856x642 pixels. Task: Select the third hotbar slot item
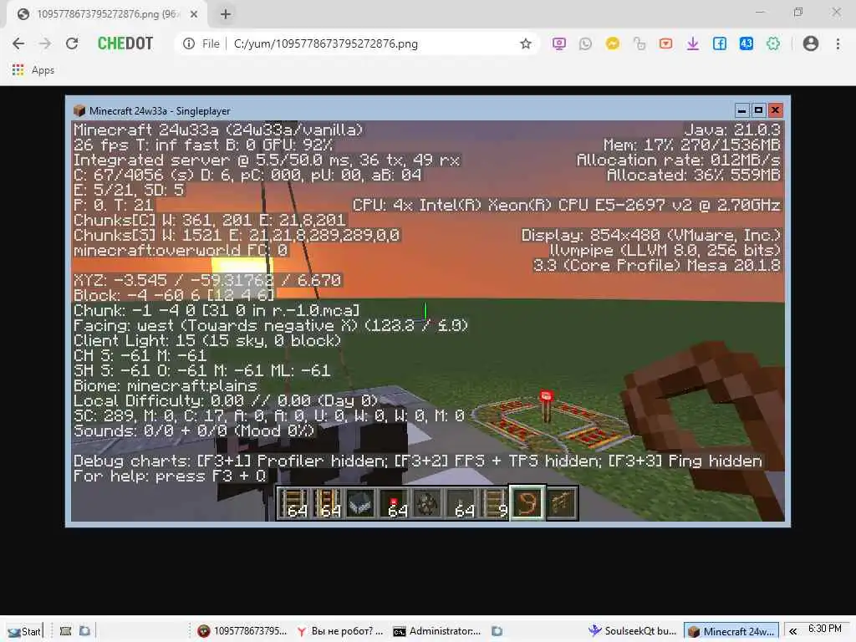point(361,502)
